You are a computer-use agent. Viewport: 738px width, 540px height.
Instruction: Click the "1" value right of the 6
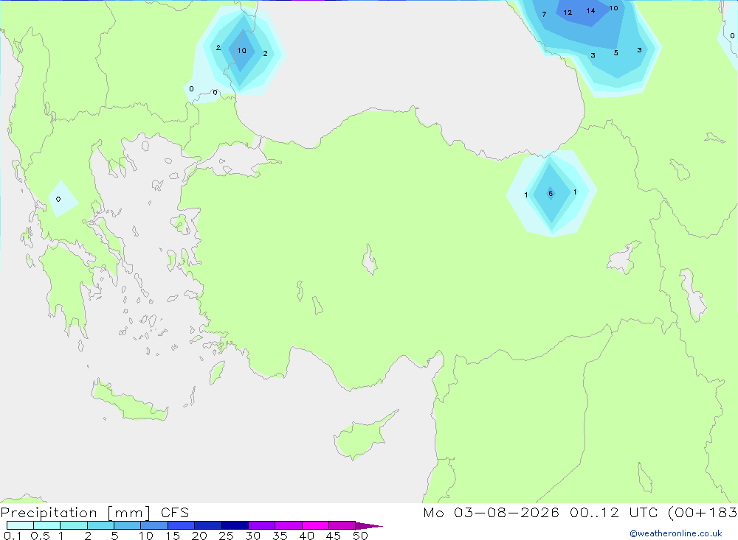tap(575, 192)
